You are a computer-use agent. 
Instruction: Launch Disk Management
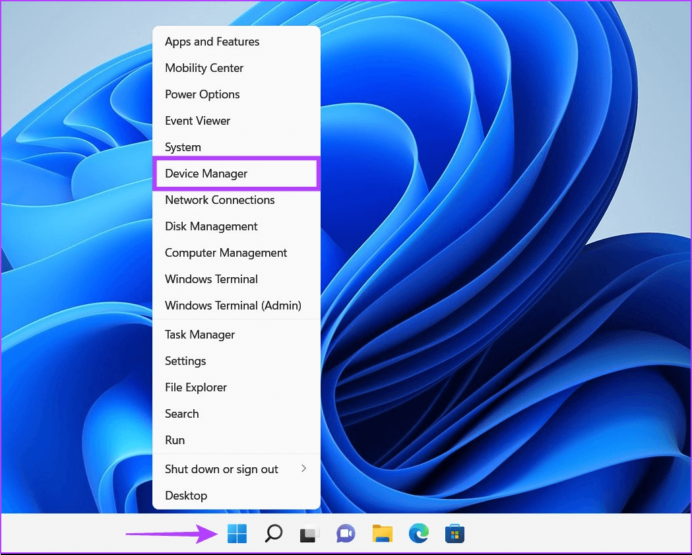[236, 226]
